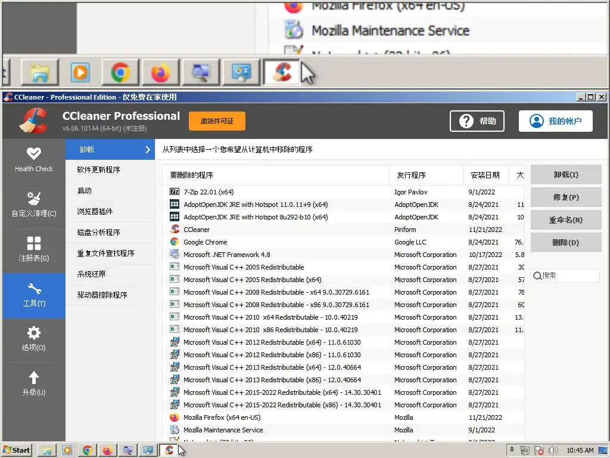Focus the program search field
This screenshot has height=458, width=610.
(x=565, y=276)
